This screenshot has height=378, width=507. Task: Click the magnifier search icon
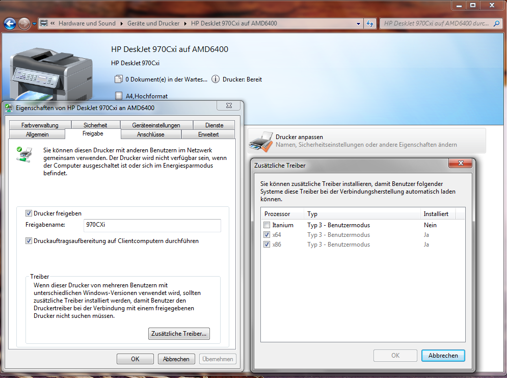pos(497,23)
